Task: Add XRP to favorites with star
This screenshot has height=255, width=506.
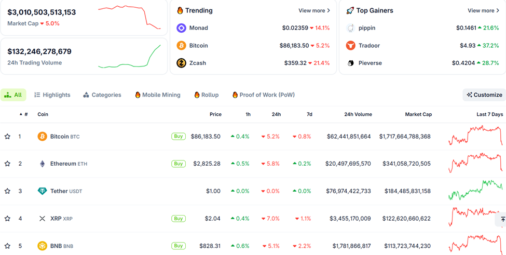Action: [x=7, y=219]
